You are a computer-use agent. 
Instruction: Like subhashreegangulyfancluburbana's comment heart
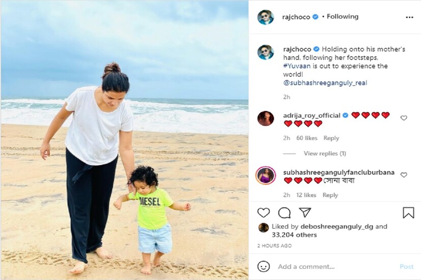click(404, 175)
